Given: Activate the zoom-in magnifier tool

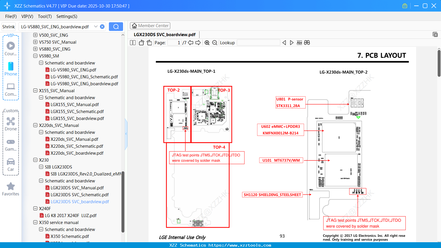Looking at the screenshot, I should 207,42.
